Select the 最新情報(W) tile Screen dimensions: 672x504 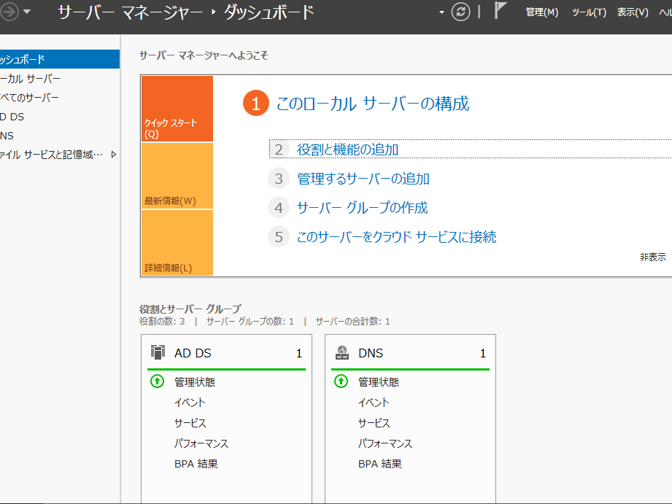click(177, 176)
